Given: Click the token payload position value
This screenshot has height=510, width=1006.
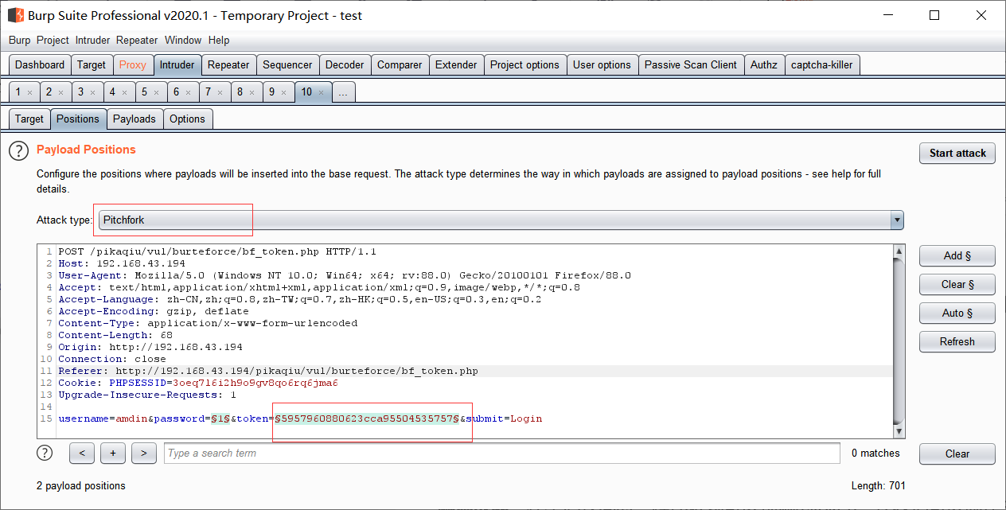Looking at the screenshot, I should click(x=367, y=419).
